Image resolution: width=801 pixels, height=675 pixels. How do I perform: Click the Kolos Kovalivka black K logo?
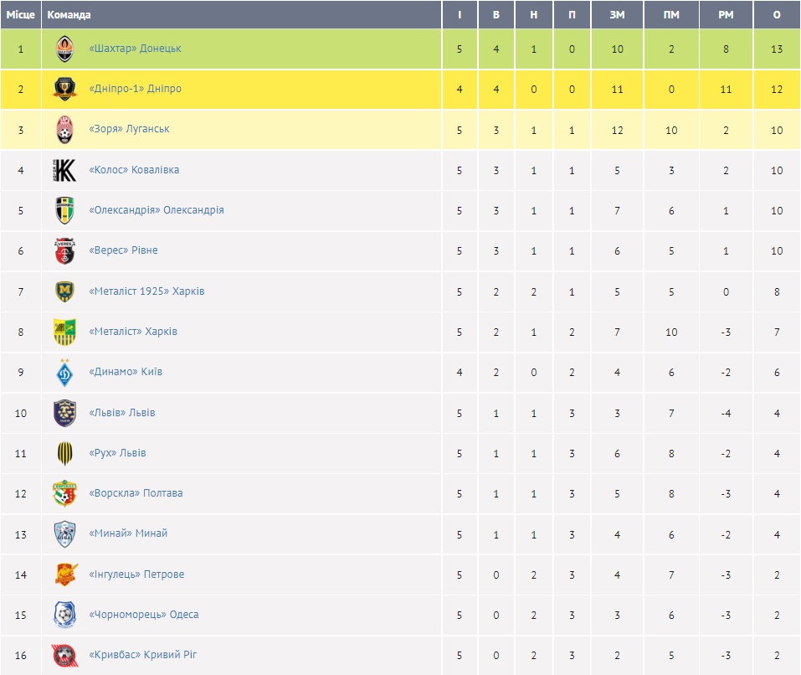tap(64, 170)
